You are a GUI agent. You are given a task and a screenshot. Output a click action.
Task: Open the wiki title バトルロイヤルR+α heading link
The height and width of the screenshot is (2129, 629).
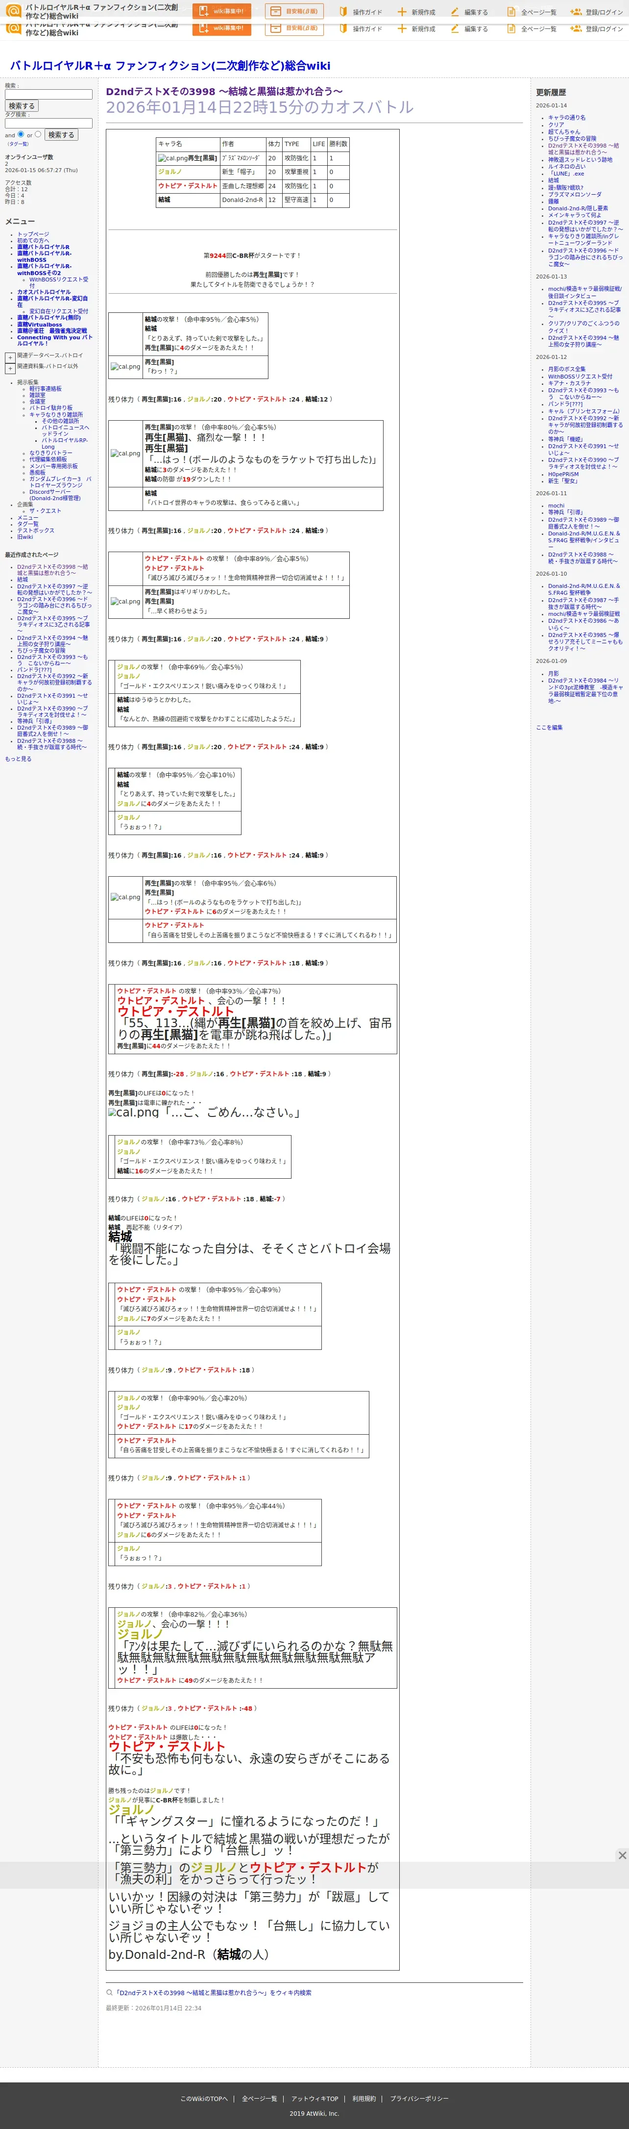tap(170, 65)
